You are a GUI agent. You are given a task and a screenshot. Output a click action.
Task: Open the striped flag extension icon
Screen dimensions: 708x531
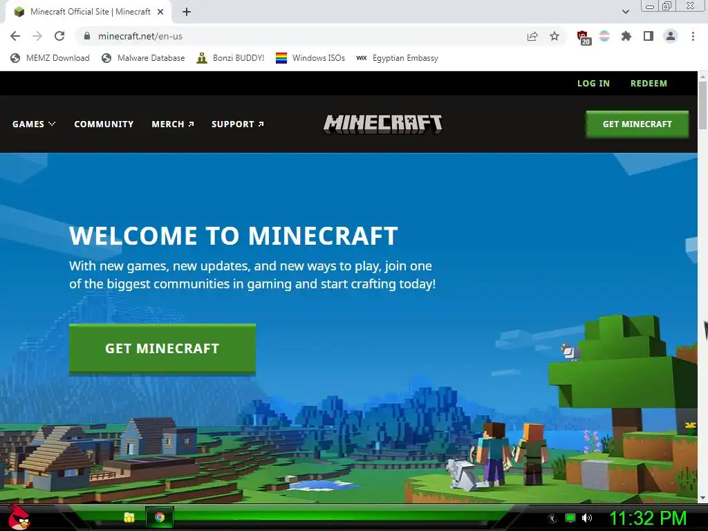[x=604, y=36]
